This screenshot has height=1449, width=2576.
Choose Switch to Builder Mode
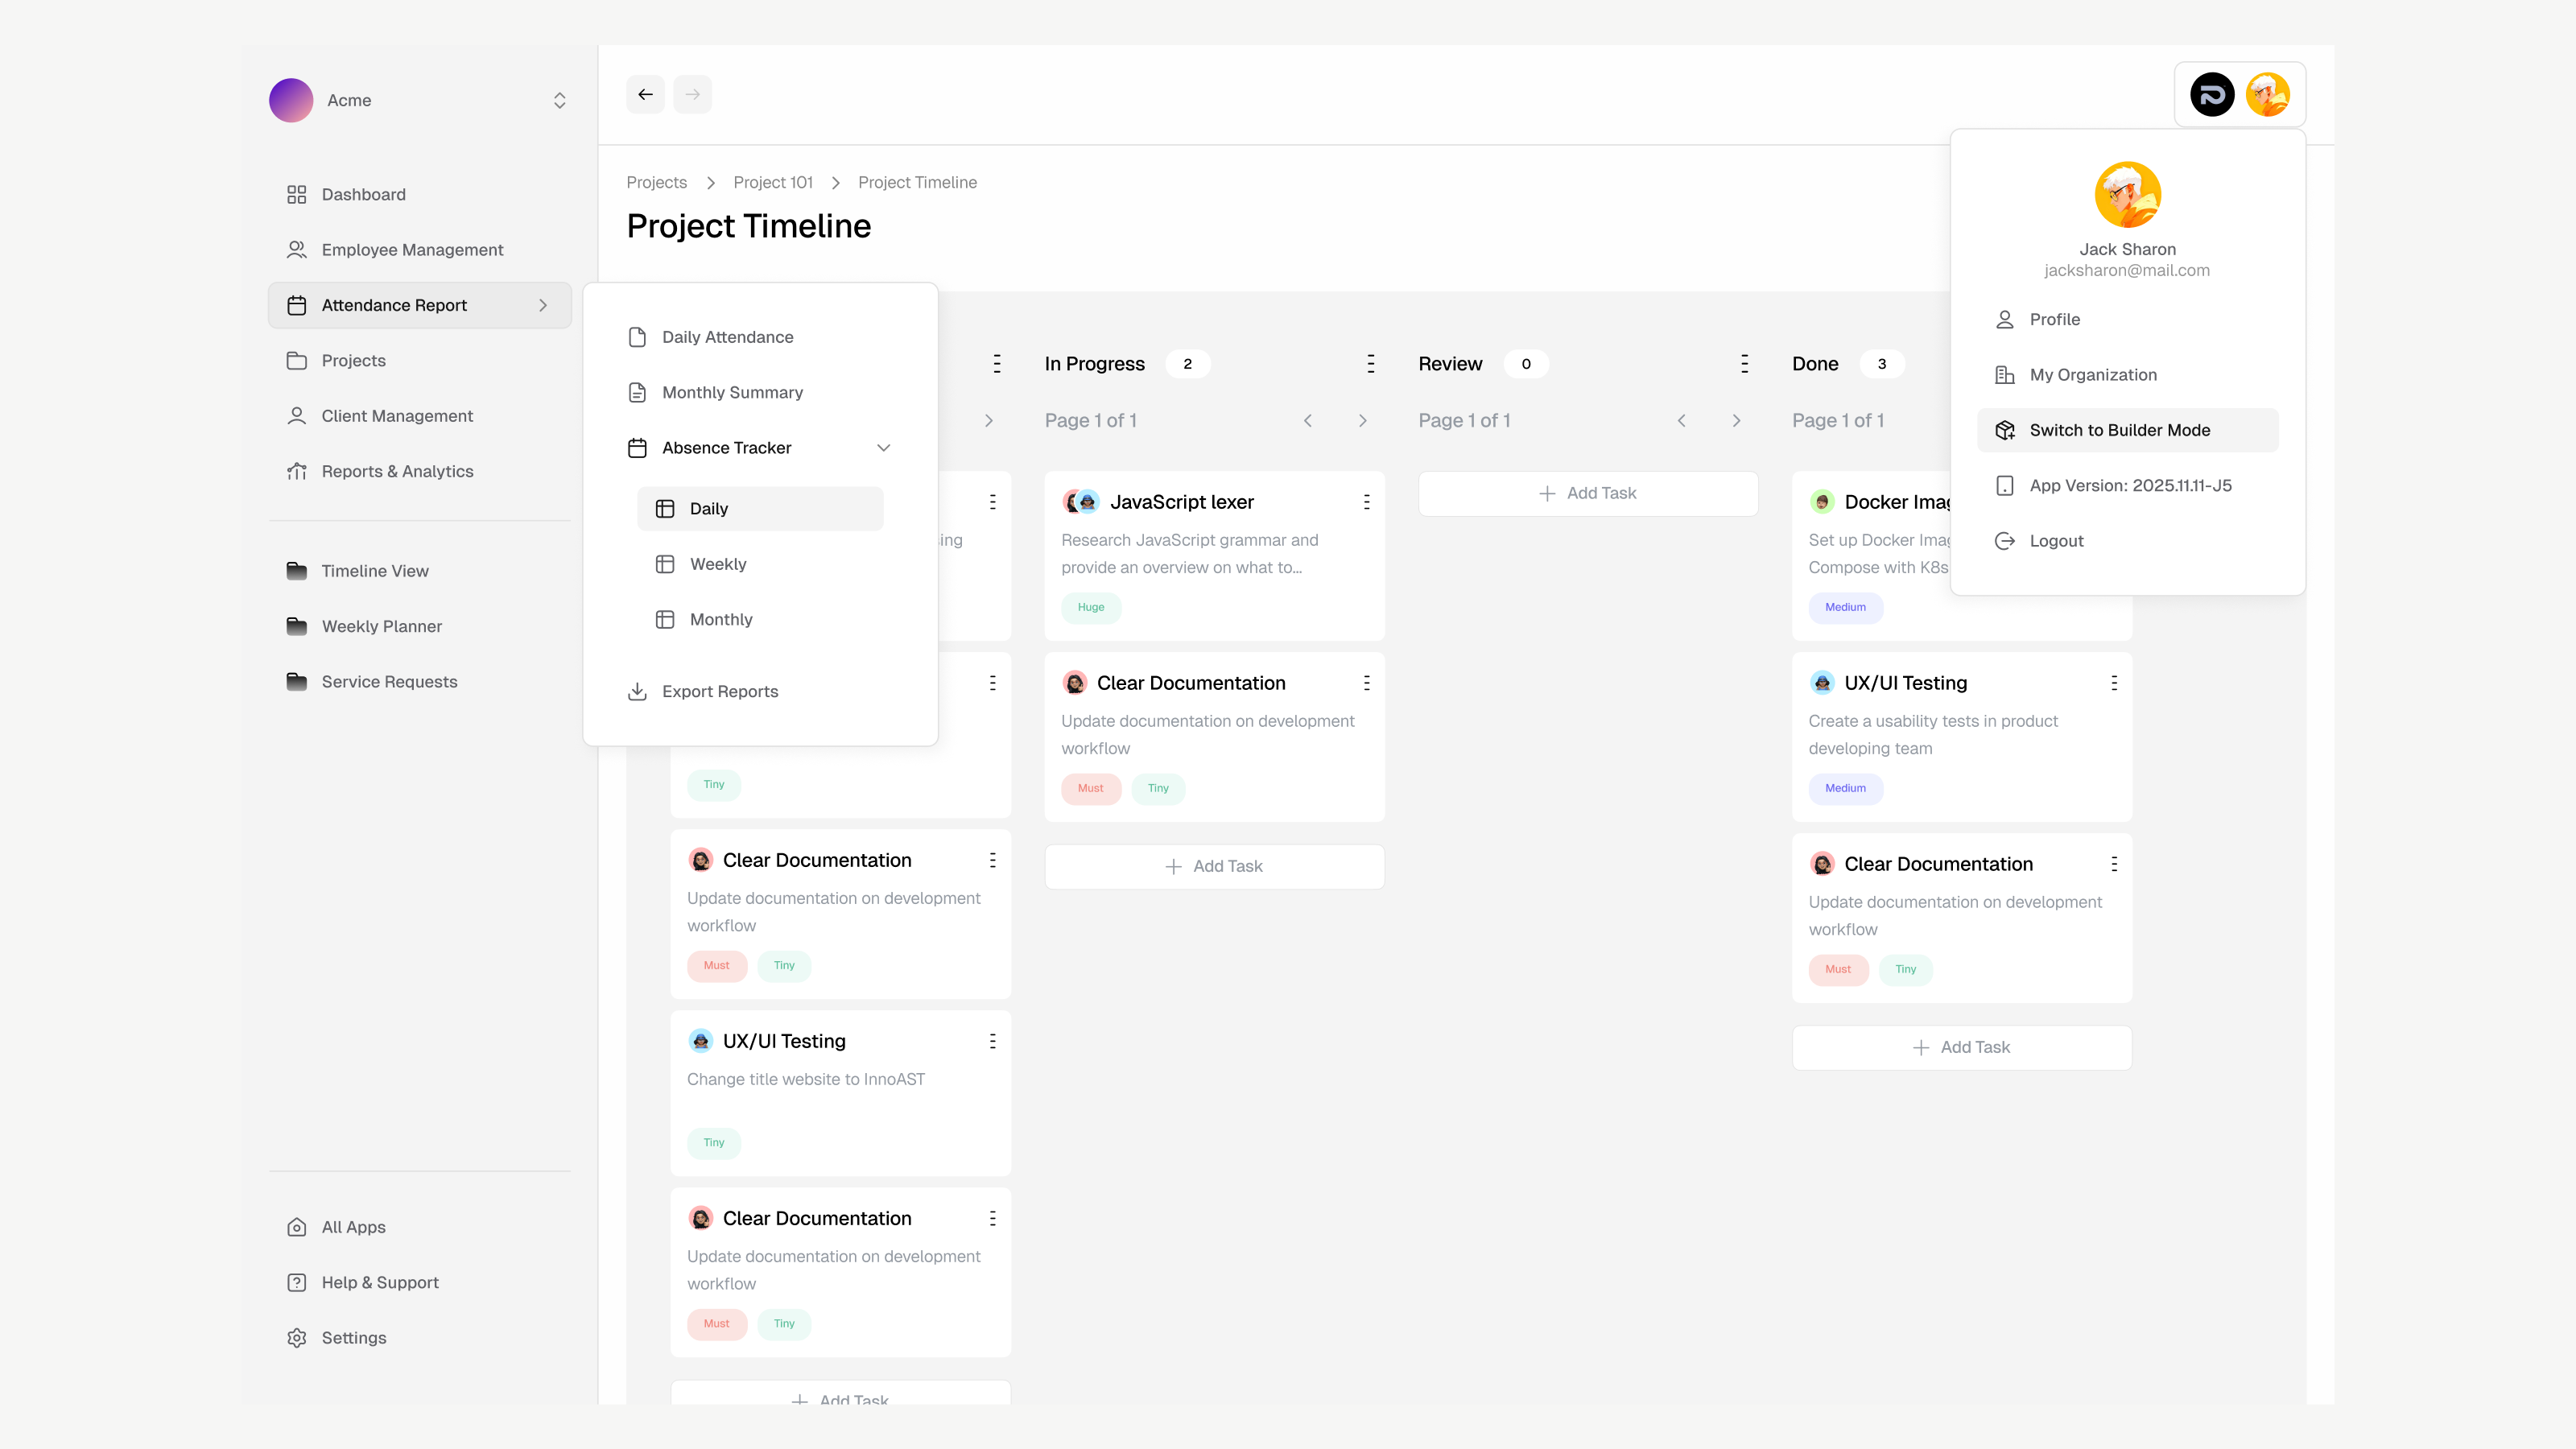(2119, 430)
